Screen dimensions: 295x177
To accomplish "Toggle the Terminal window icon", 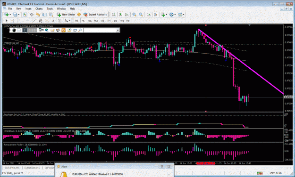I will [44, 15].
